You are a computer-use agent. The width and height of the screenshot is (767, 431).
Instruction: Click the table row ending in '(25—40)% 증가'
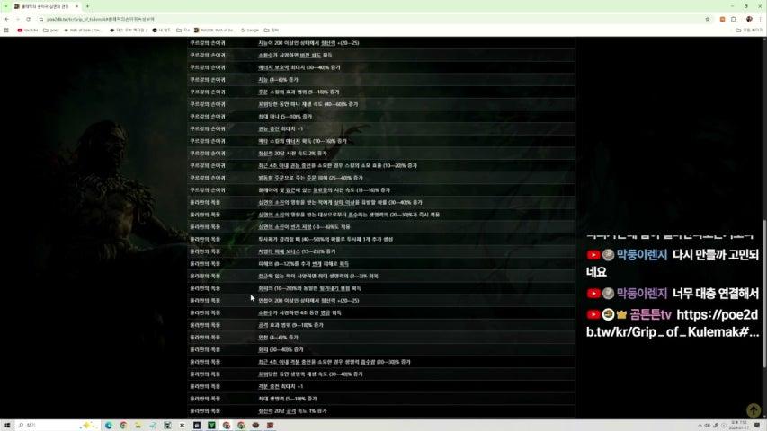pos(381,178)
